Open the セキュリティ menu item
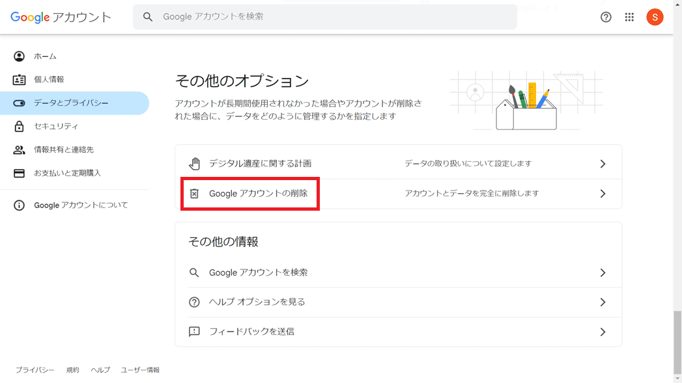 pos(74,126)
